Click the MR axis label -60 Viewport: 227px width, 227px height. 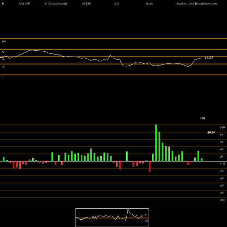222,186
